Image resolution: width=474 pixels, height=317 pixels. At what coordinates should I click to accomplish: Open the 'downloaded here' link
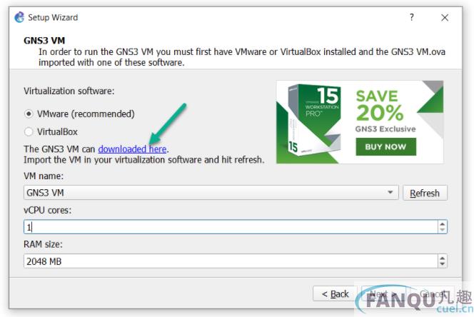[x=132, y=149]
